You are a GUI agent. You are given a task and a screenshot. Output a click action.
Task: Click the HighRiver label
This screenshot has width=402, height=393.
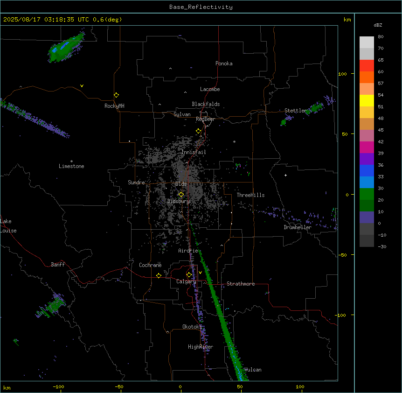pos(201,347)
